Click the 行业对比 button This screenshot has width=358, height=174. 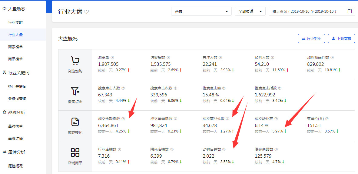[311, 38]
